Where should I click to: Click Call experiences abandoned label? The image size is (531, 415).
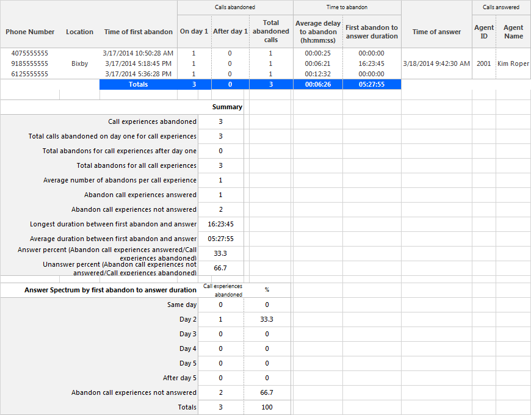point(152,121)
